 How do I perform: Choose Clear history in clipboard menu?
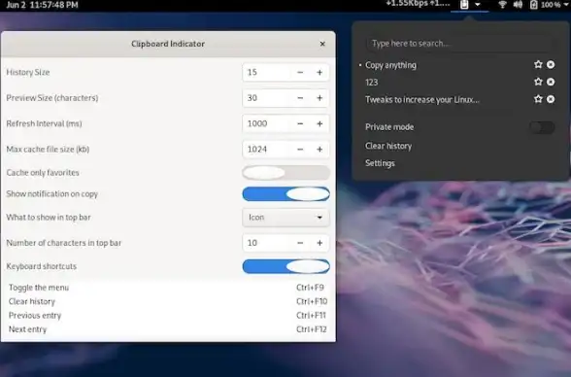click(x=388, y=146)
